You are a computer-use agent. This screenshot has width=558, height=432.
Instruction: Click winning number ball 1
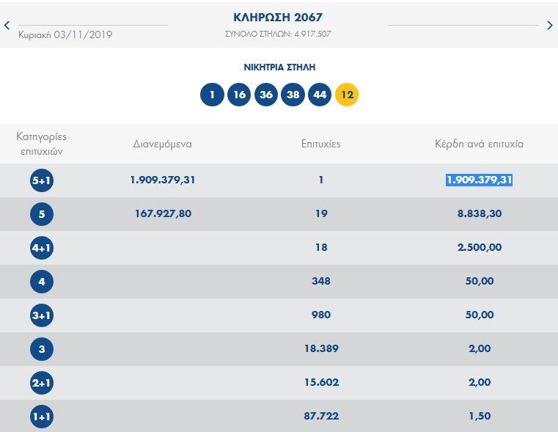[x=212, y=95]
